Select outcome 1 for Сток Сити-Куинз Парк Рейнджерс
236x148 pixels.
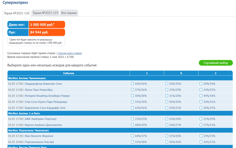click(132, 102)
